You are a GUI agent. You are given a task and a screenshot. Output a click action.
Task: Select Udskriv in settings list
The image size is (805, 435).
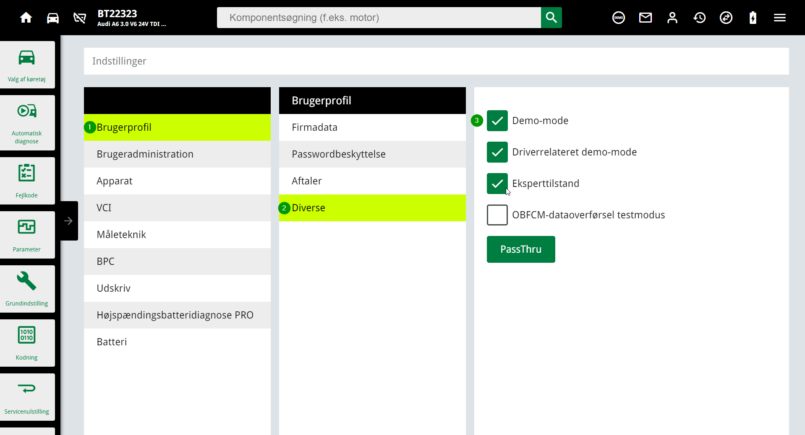click(177, 288)
